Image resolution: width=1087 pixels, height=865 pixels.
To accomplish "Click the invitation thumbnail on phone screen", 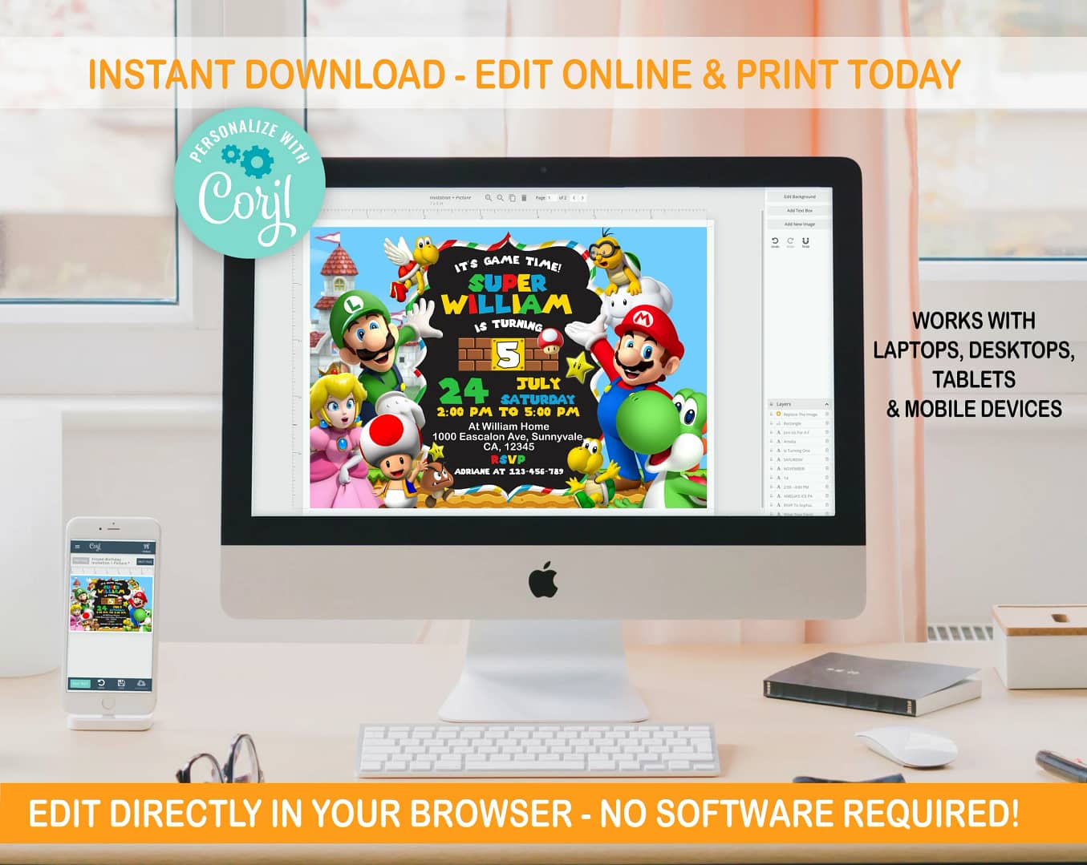I will coord(112,603).
